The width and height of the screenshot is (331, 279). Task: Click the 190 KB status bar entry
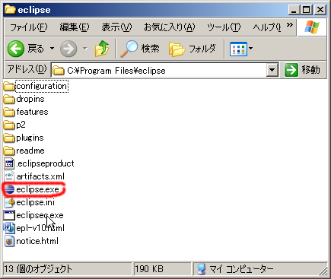(x=149, y=269)
